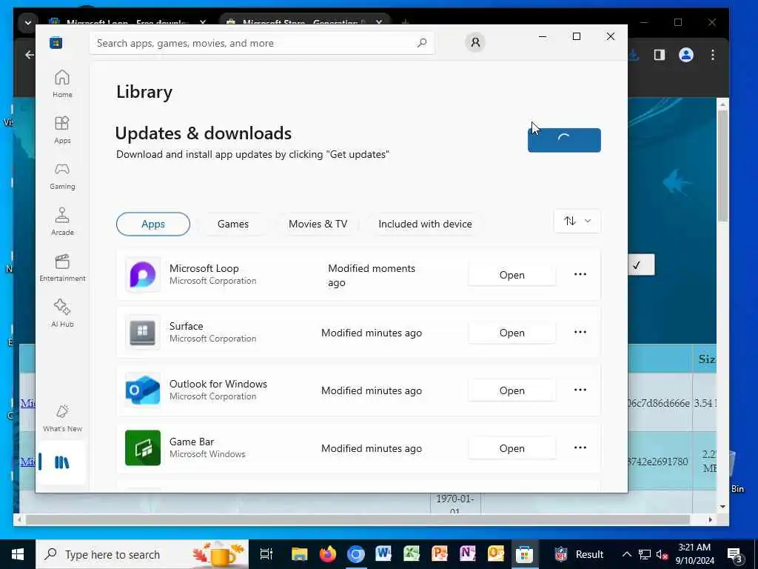Click the "Modified moments ago" text
The image size is (758, 569).
tap(372, 276)
